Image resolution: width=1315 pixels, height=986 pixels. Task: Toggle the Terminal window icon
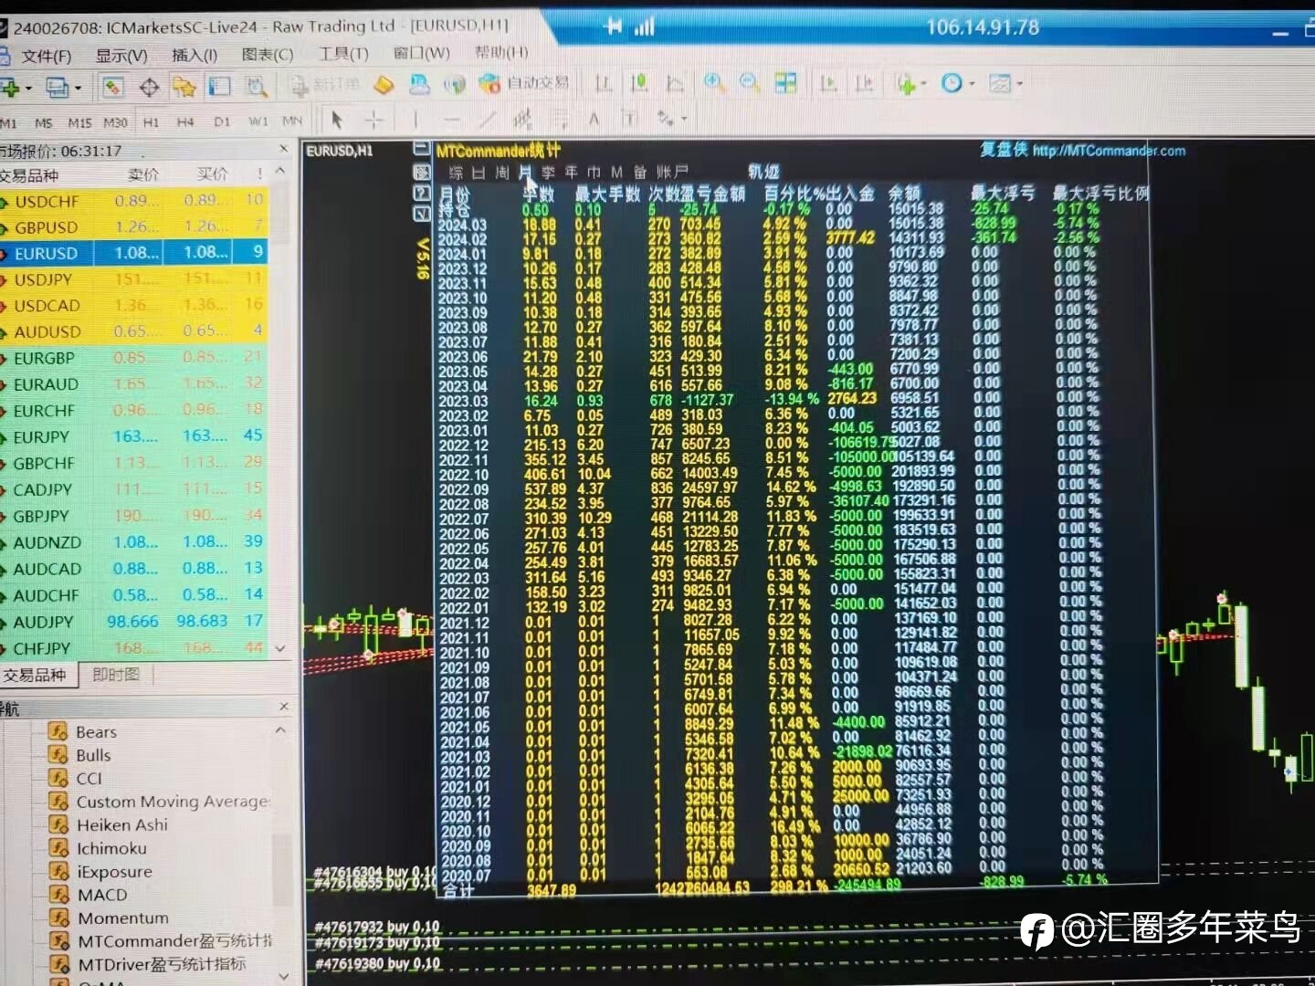pos(220,87)
